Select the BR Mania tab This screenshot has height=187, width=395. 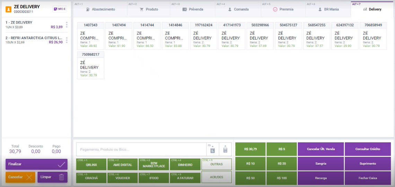328,9
